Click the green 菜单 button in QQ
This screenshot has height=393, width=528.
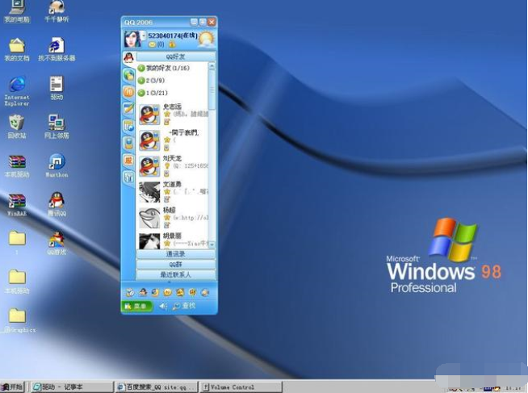(x=136, y=306)
